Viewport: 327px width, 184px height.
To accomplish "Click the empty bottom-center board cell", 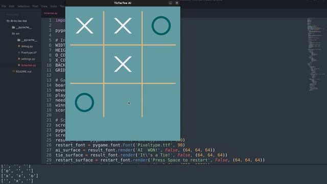I will [x=123, y=101].
